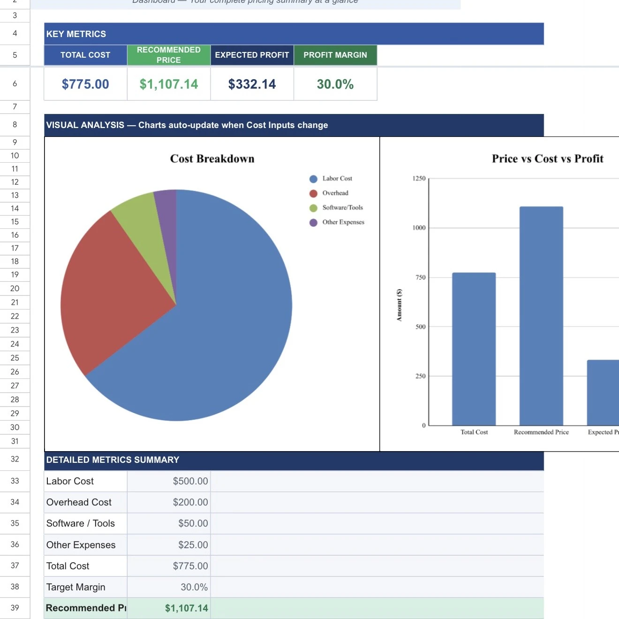Select the Labor Cost $500.00 cell

coord(189,481)
